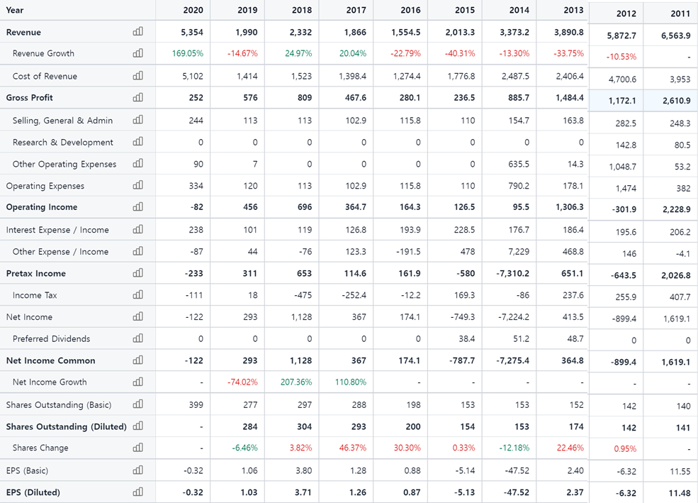The width and height of the screenshot is (698, 503).
Task: Open chart icon for Shares Outstanding (Basic)
Action: point(138,404)
